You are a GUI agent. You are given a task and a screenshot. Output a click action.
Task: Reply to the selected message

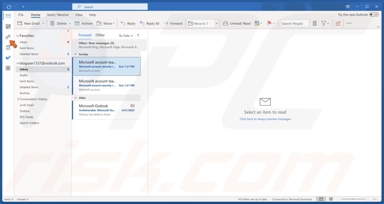(128, 23)
